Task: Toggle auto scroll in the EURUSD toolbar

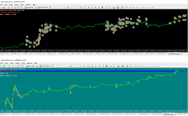Action: pos(106,7)
